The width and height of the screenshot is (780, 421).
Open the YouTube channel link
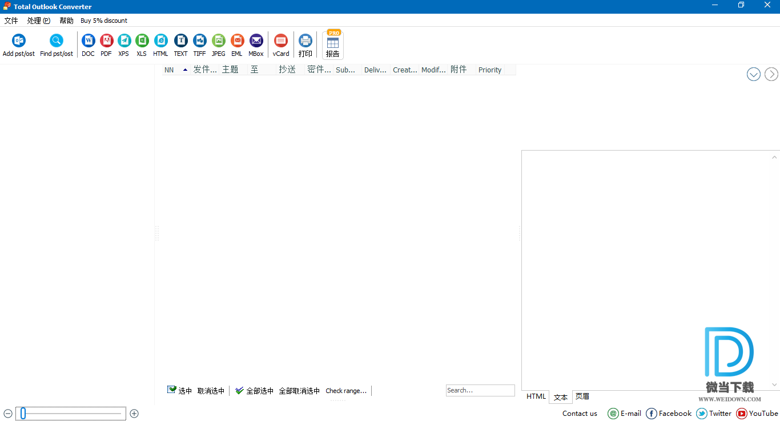(757, 414)
